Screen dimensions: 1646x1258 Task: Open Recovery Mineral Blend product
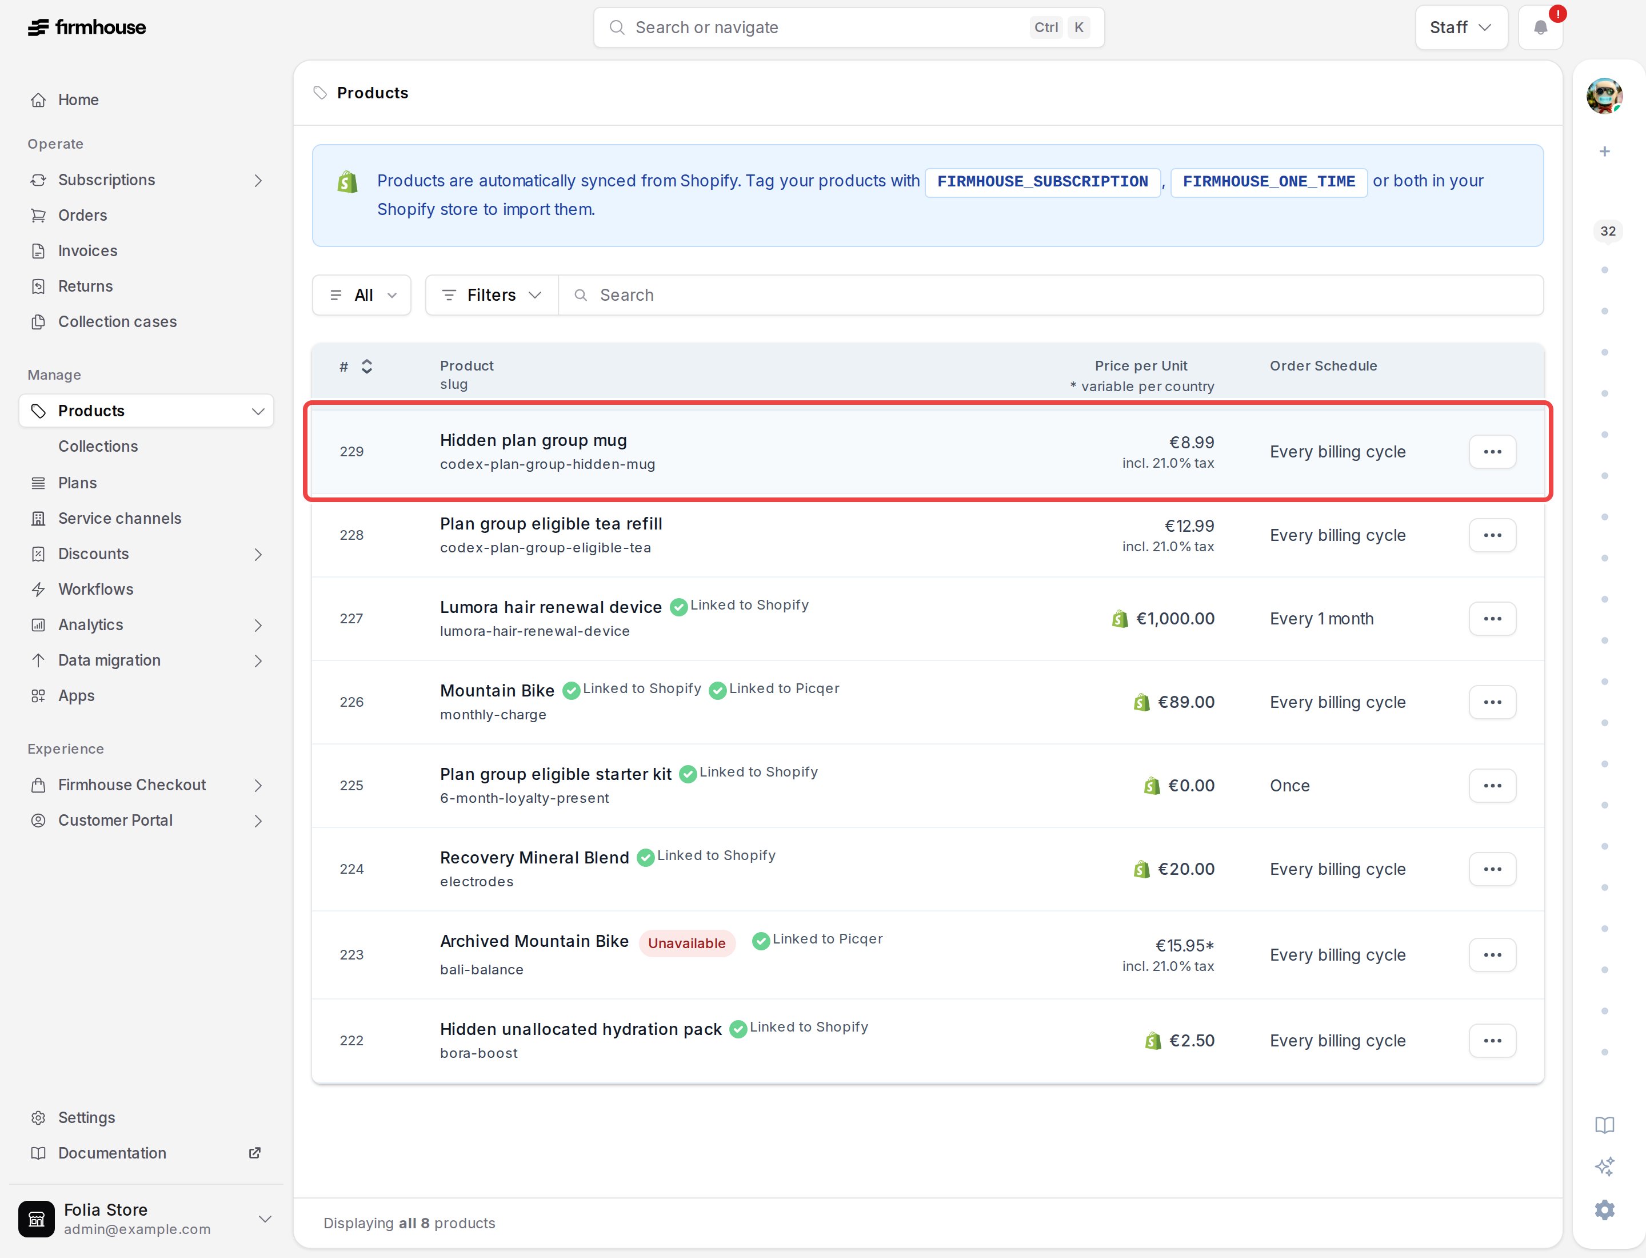click(534, 858)
